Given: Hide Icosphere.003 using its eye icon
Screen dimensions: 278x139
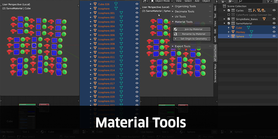Looking at the screenshot, I should (x=137, y=22).
